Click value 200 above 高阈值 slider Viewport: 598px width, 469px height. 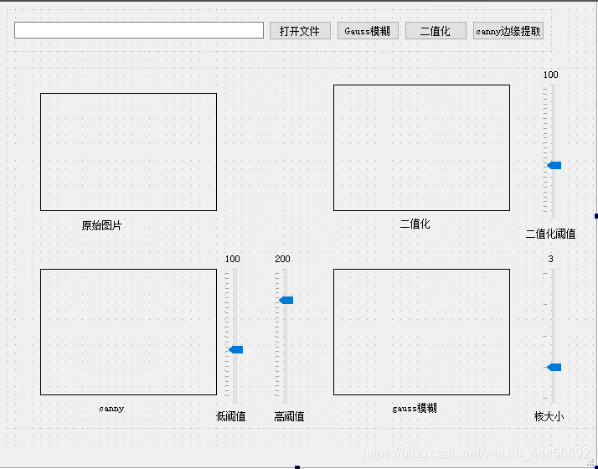282,259
